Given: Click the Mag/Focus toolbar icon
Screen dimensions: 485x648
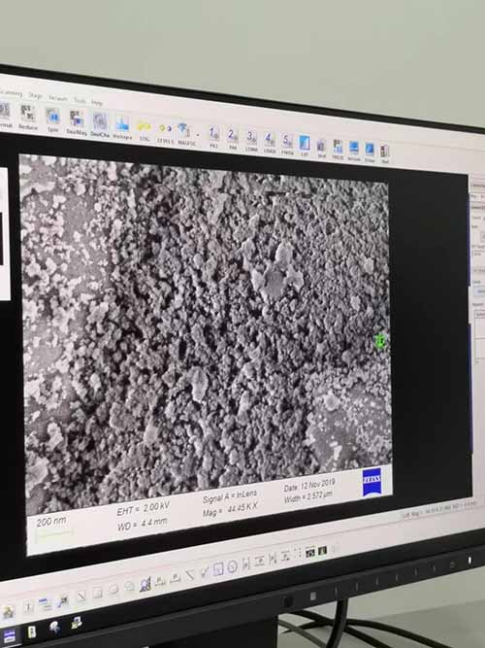Looking at the screenshot, I should pos(183,130).
